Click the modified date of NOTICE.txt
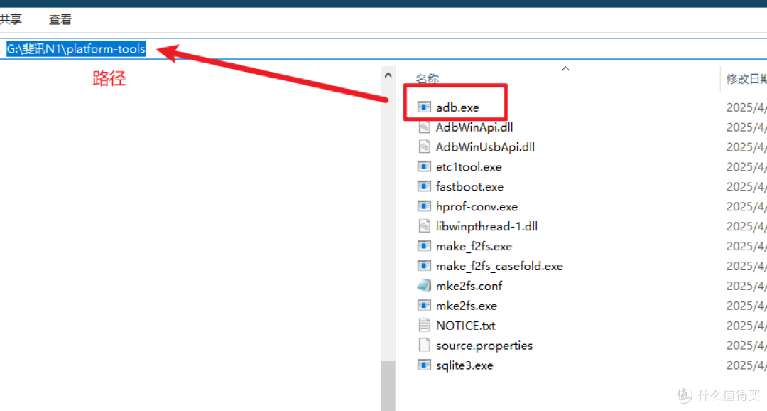The image size is (767, 411). click(746, 326)
